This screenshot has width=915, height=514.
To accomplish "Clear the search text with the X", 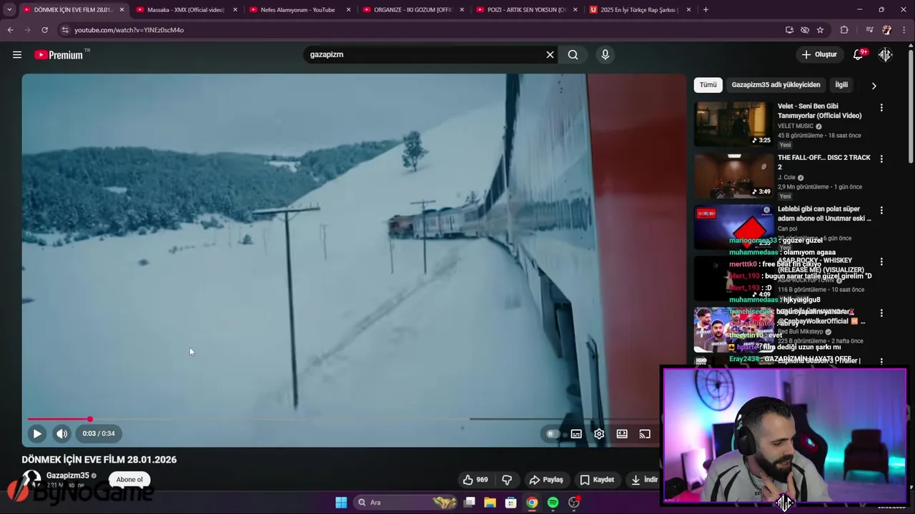I will [x=550, y=54].
